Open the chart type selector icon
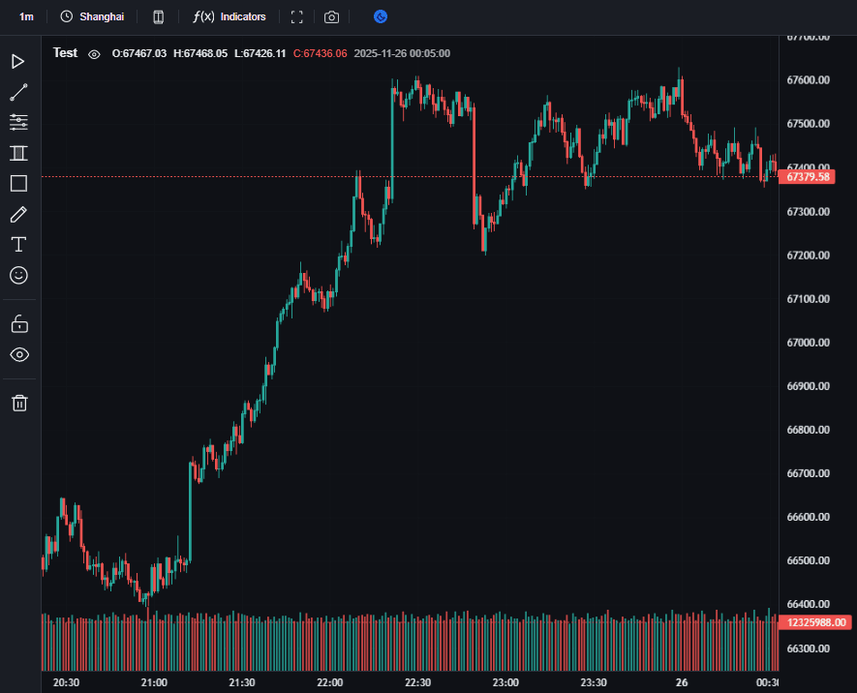 (159, 17)
